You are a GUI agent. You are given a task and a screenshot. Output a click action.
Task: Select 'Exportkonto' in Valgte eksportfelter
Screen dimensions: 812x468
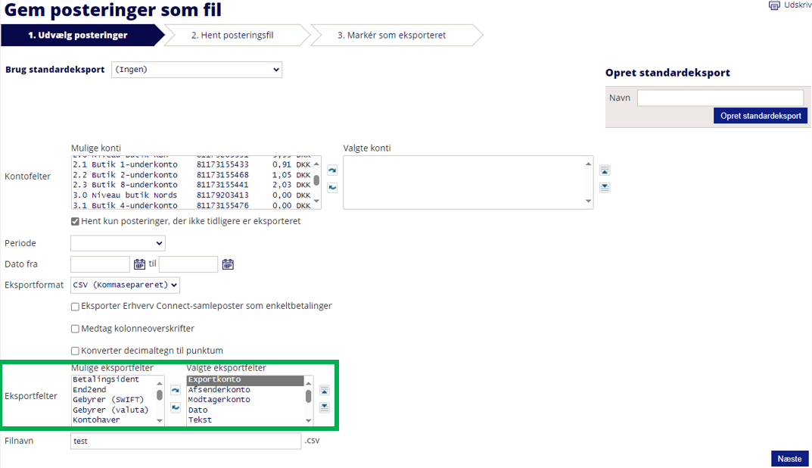coord(245,379)
